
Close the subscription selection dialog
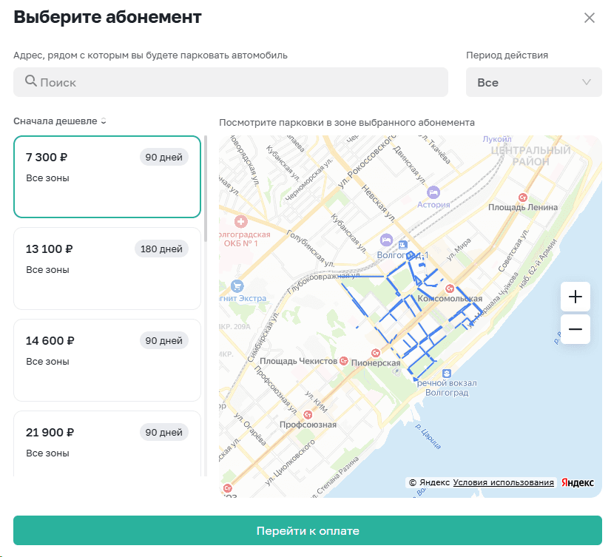pyautogui.click(x=590, y=18)
